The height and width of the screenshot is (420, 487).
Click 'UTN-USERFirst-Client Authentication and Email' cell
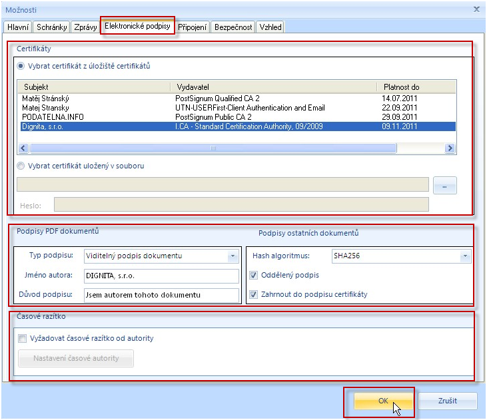click(250, 108)
